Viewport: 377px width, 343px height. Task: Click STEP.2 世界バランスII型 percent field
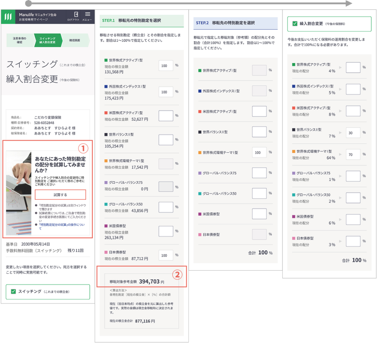pos(259,132)
